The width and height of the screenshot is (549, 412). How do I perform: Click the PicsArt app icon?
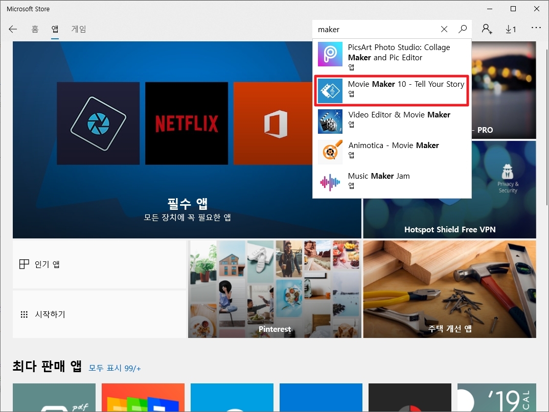[x=330, y=54]
